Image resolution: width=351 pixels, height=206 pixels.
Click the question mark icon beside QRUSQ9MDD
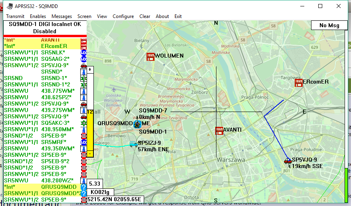pyautogui.click(x=84, y=187)
